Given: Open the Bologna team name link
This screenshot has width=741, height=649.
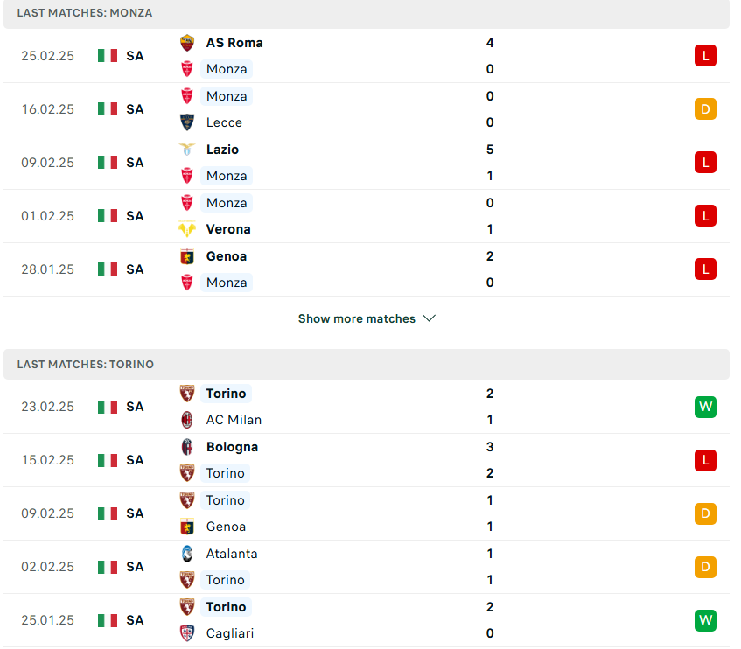Looking at the screenshot, I should pos(232,447).
